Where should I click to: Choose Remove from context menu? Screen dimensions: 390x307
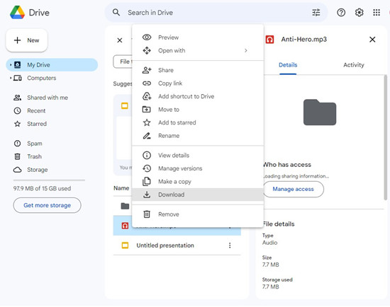(198, 214)
